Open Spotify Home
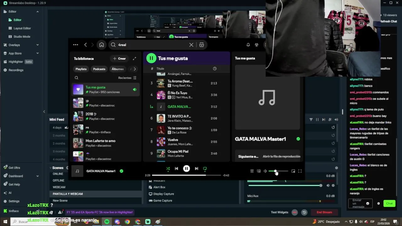This screenshot has width=402, height=226. pyautogui.click(x=101, y=45)
